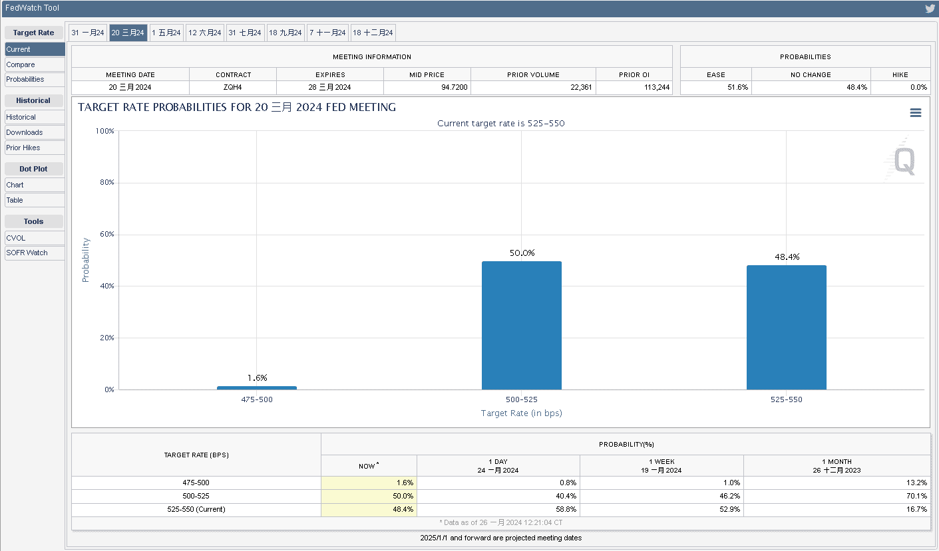The height and width of the screenshot is (551, 939).
Task: Click the Q watermark logo in chart
Action: (x=903, y=161)
